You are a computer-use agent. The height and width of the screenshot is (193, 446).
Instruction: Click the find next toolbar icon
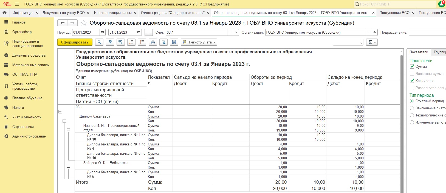pyautogui.click(x=110, y=42)
